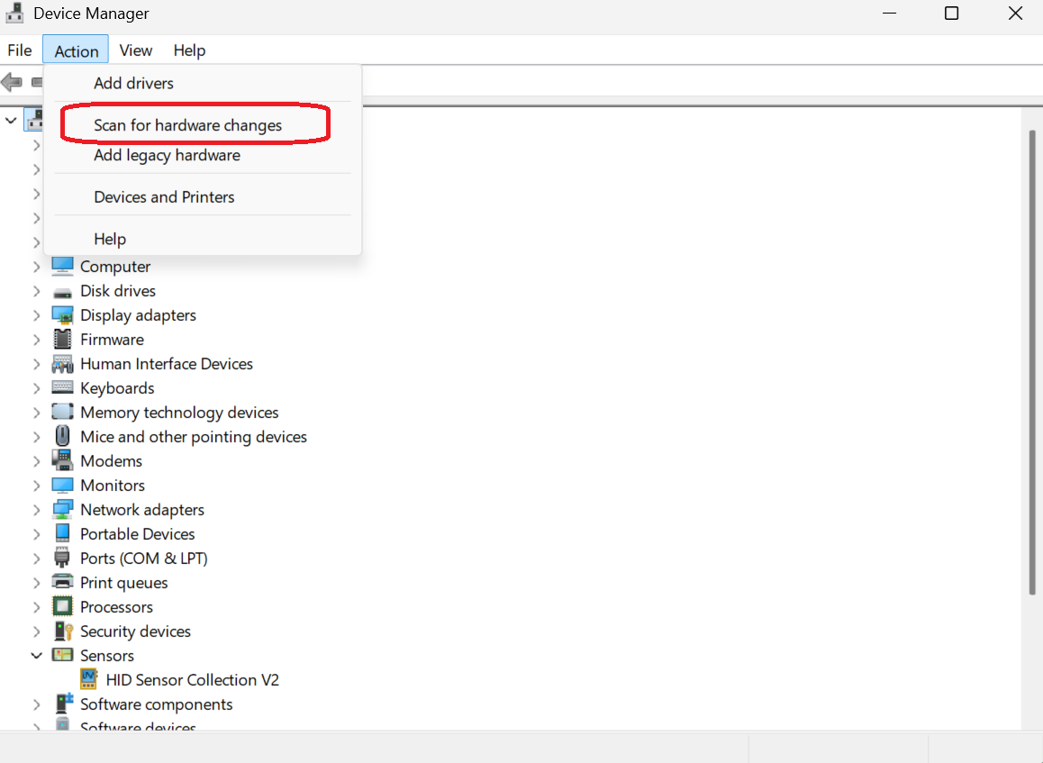This screenshot has width=1043, height=763.
Task: Click the Processors category icon
Action: point(62,607)
